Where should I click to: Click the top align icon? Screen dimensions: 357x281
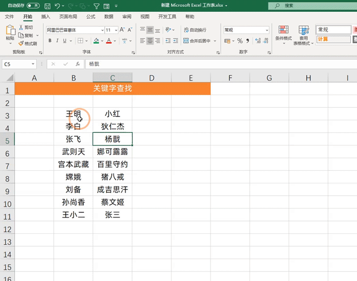click(142, 30)
